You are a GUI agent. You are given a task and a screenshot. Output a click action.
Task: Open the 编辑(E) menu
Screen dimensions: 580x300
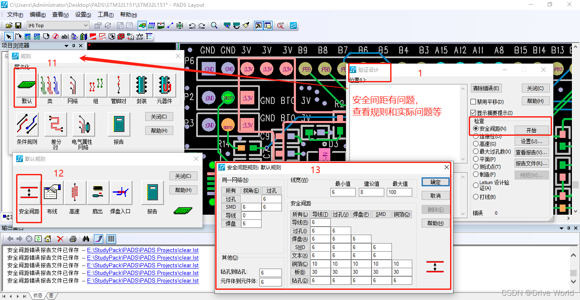(38, 14)
